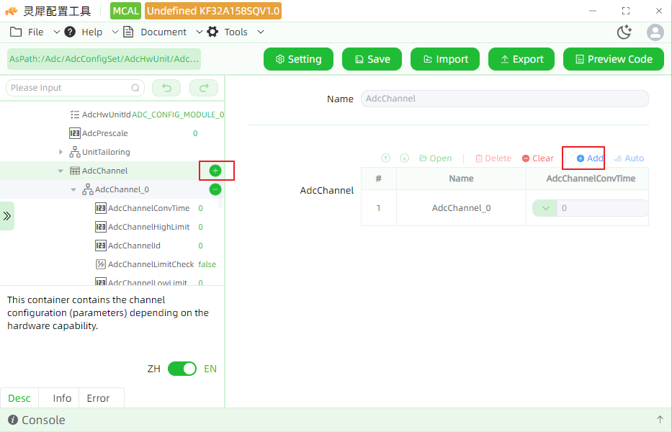This screenshot has height=432, width=672.
Task: Collapse the AdcChannel_0 tree node
Action: point(73,189)
